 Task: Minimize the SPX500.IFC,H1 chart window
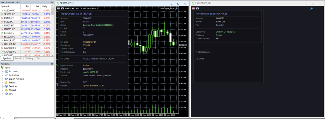pos(171,4)
